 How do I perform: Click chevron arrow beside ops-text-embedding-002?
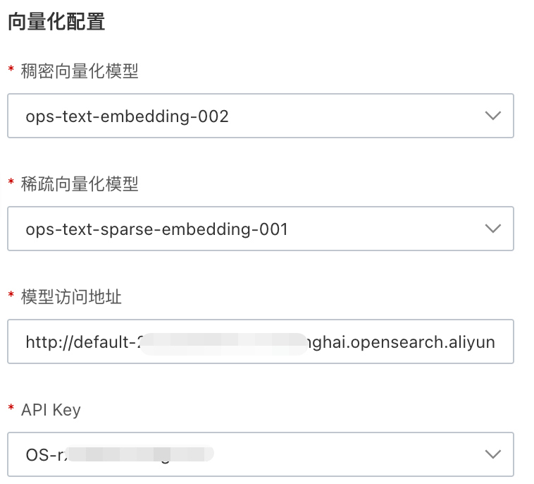(x=492, y=116)
